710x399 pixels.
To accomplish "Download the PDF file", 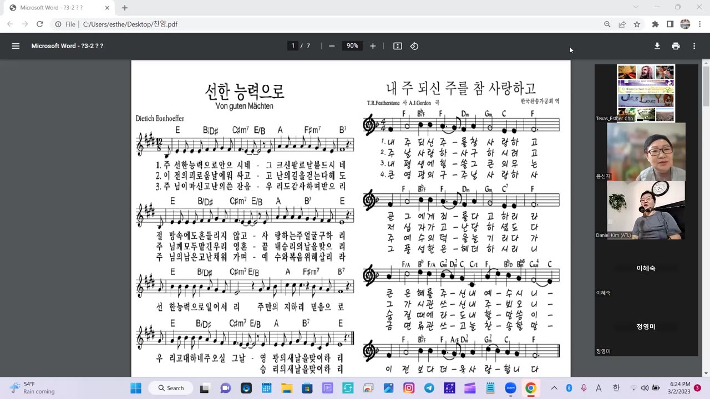I will tap(657, 46).
